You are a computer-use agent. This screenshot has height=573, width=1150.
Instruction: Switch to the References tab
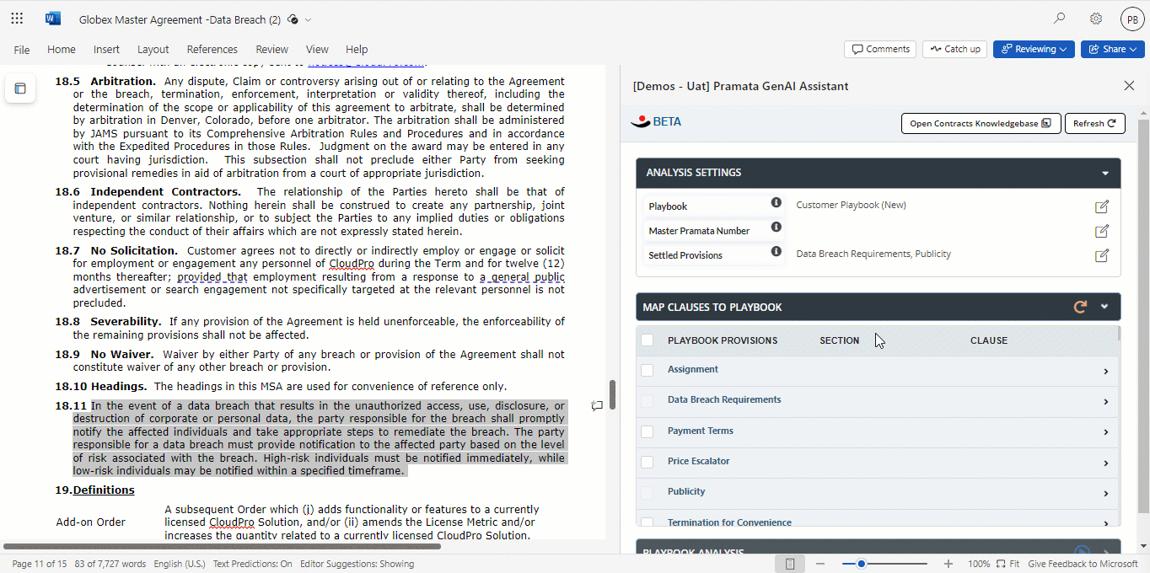(x=212, y=49)
